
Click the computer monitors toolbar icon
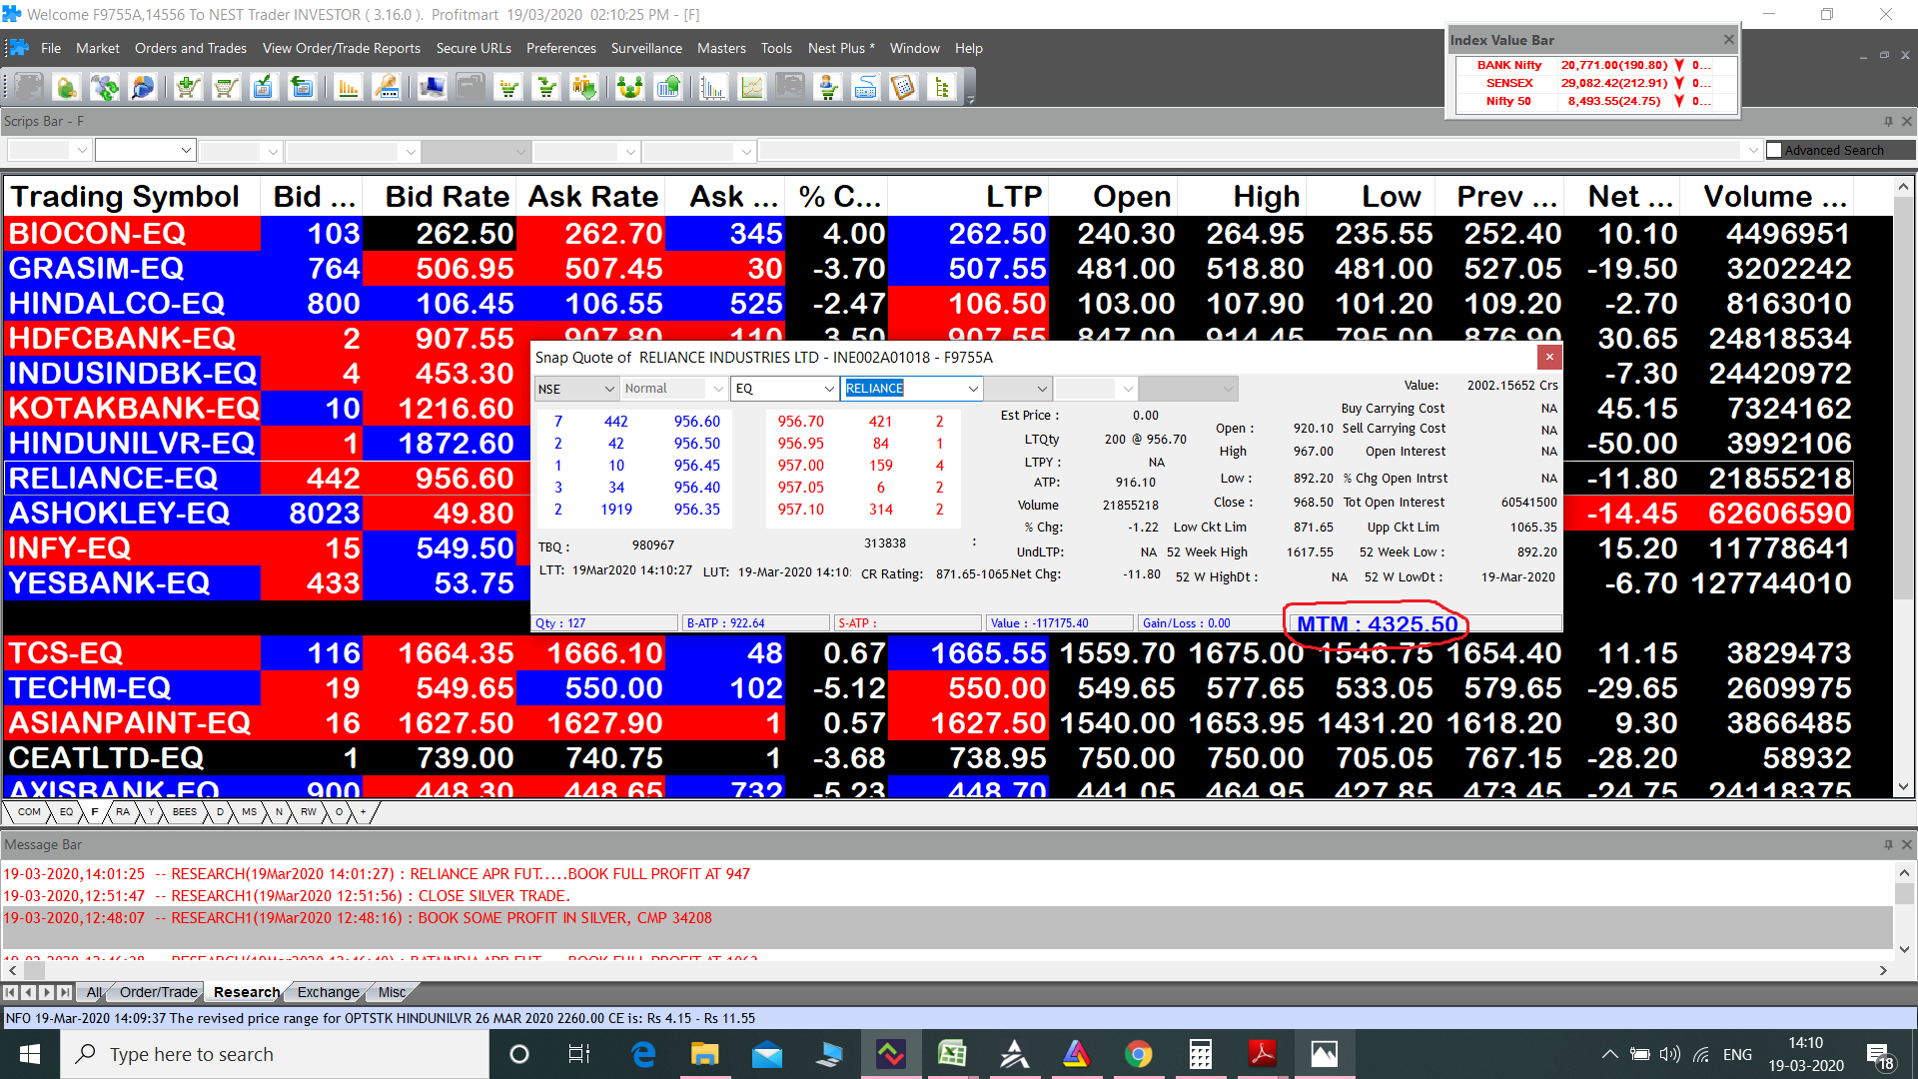pyautogui.click(x=433, y=88)
